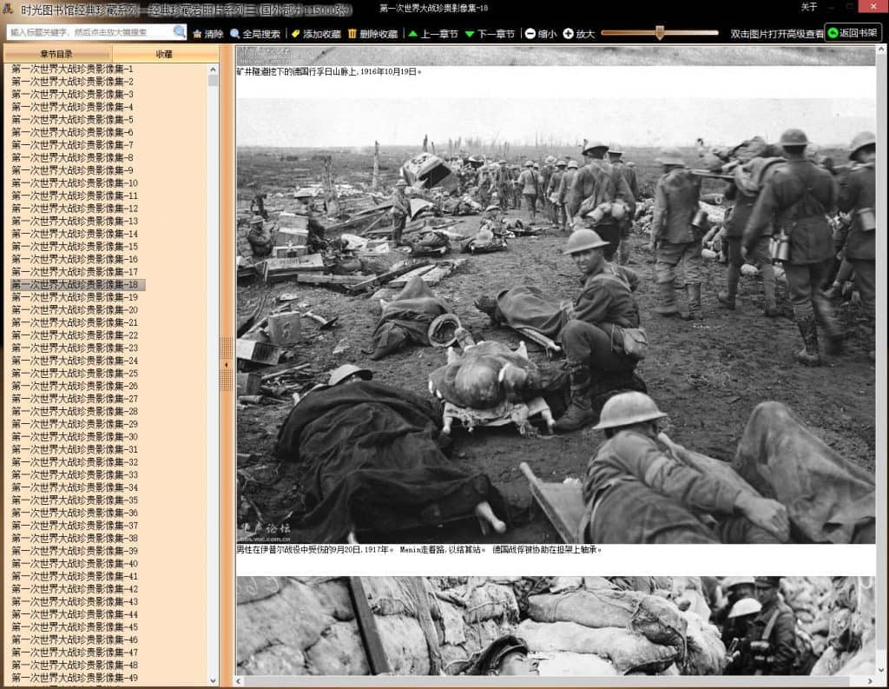Screen dimensions: 889x689
Task: Click the 放大 zoom in button
Action: click(x=579, y=34)
